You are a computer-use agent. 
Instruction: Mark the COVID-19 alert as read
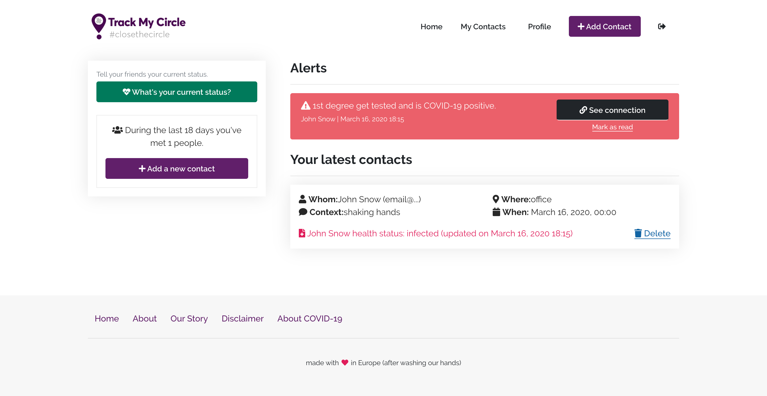612,127
